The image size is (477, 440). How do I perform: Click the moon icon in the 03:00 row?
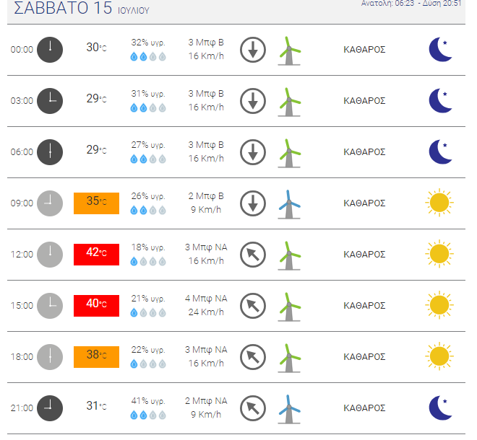pyautogui.click(x=440, y=101)
